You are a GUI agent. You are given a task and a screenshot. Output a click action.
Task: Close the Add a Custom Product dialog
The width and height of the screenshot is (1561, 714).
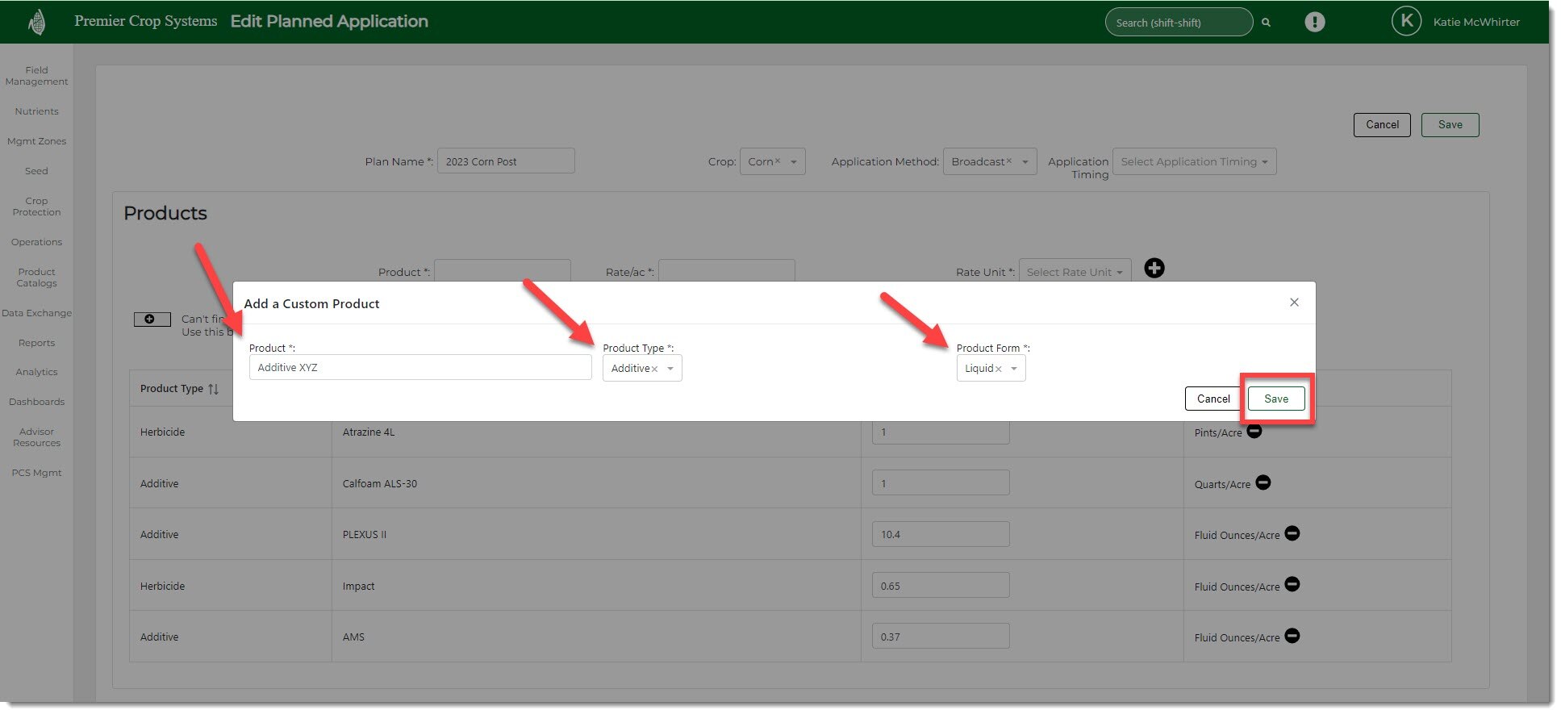click(x=1293, y=303)
